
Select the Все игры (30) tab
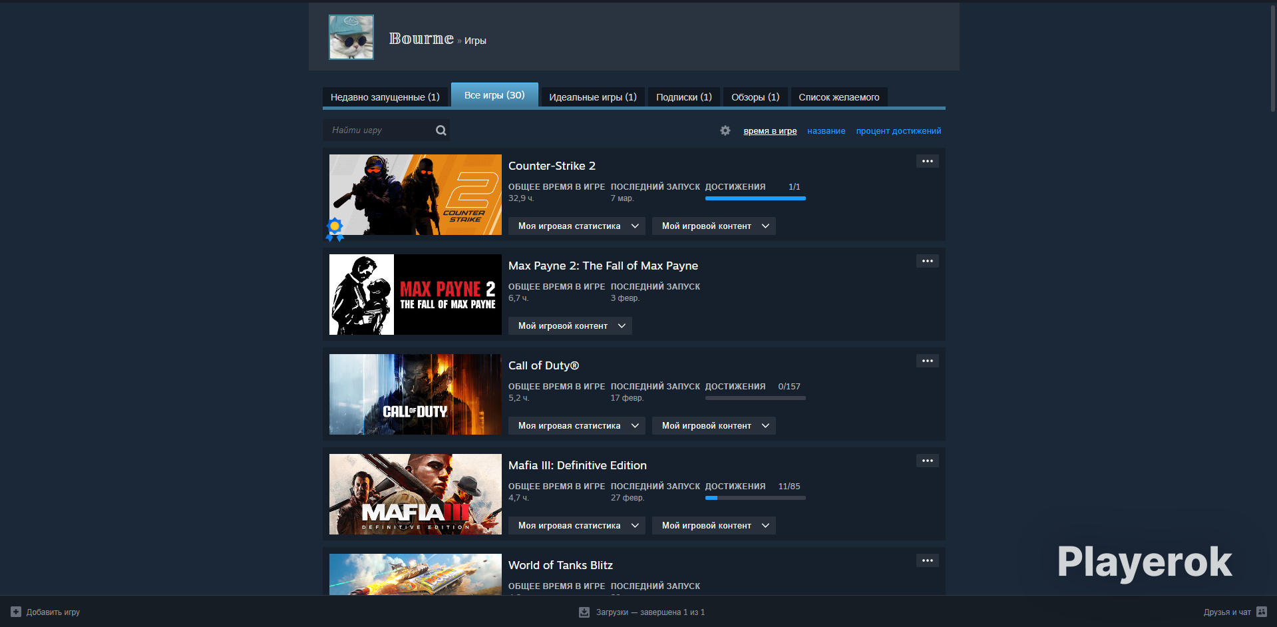494,95
